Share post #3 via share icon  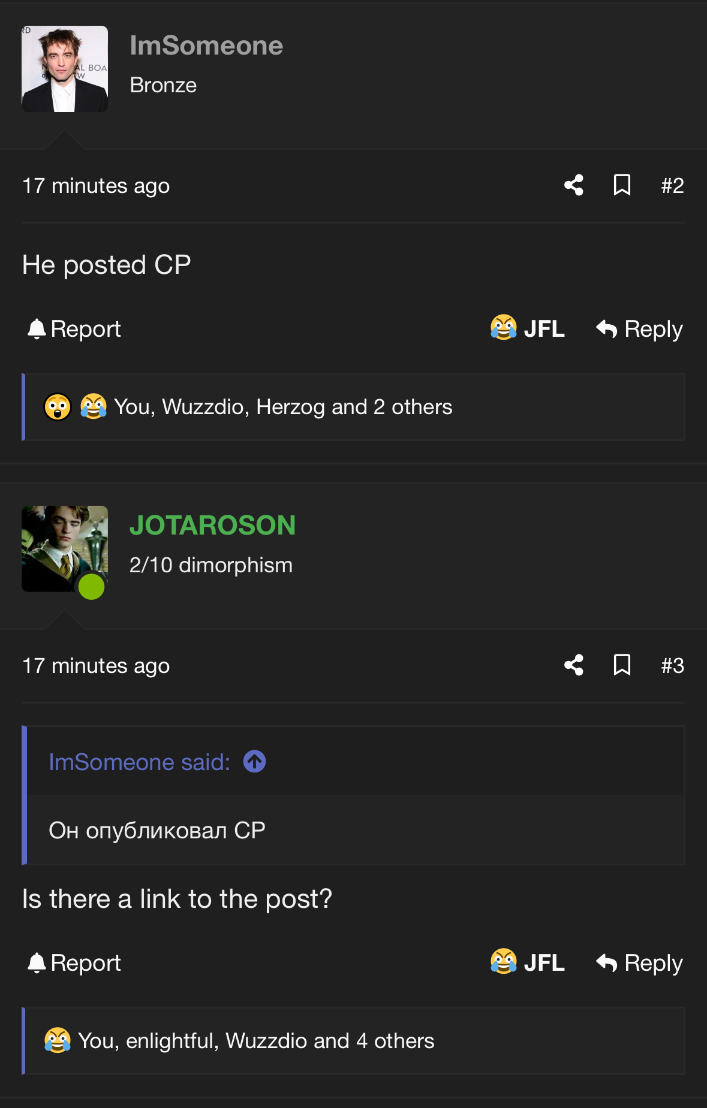pyautogui.click(x=574, y=665)
